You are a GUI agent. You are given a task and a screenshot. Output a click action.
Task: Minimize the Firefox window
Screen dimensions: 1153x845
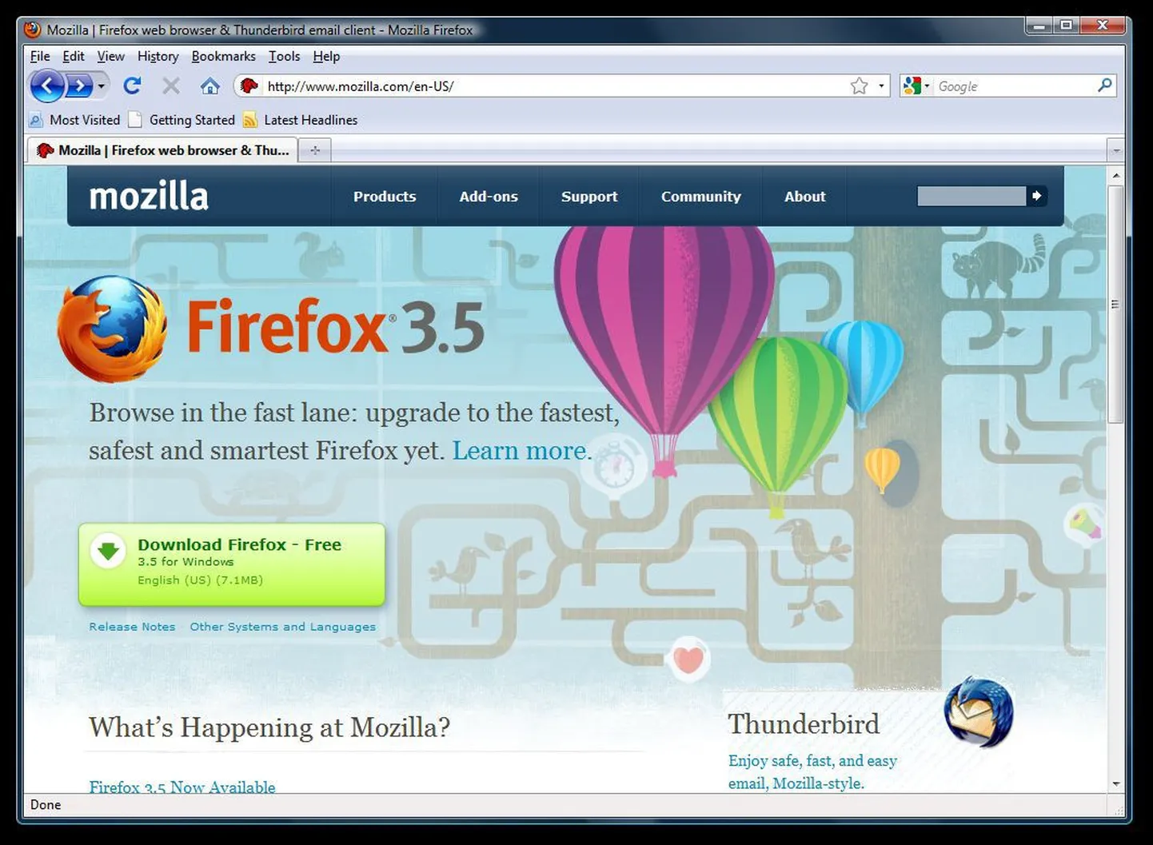[1039, 26]
